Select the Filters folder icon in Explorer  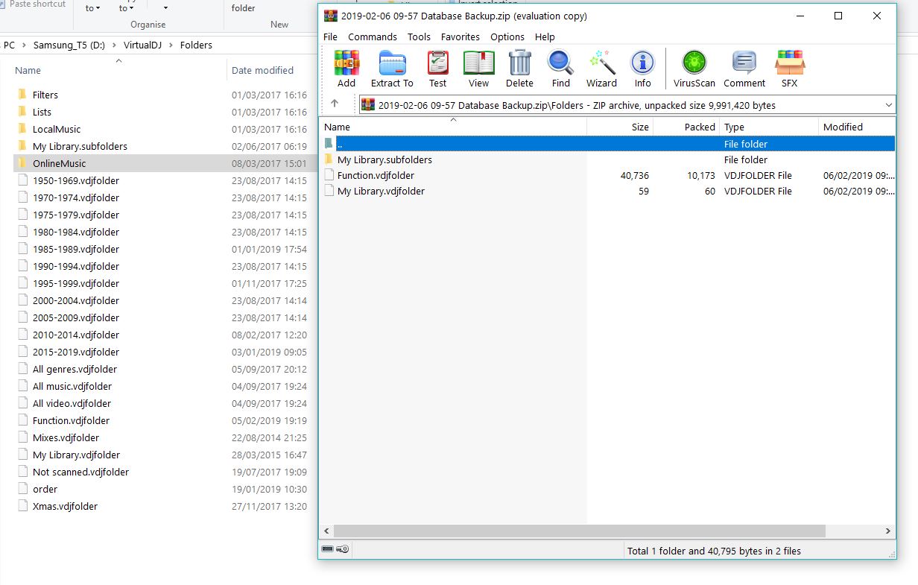tap(21, 95)
